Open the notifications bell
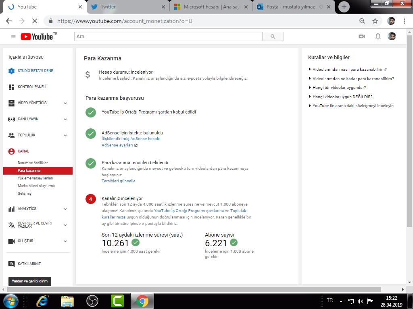Viewport: 413px width, 309px height. coord(378,36)
